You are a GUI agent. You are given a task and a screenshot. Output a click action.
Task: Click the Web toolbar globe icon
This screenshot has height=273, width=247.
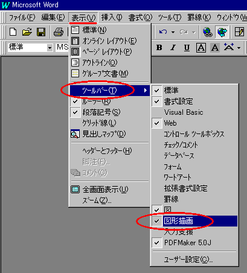click(x=222, y=32)
